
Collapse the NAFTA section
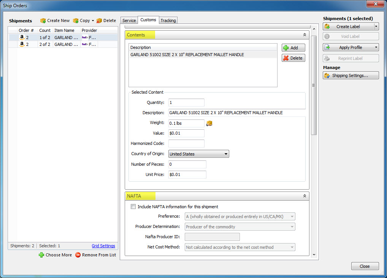(x=304, y=196)
